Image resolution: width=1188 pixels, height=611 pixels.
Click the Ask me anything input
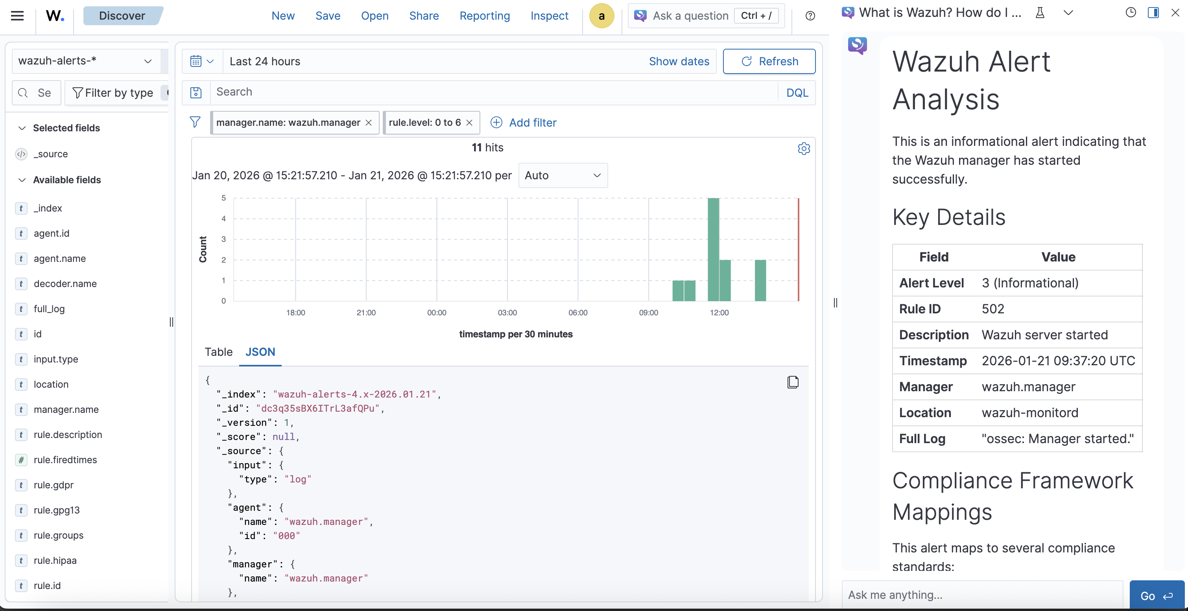coord(982,595)
